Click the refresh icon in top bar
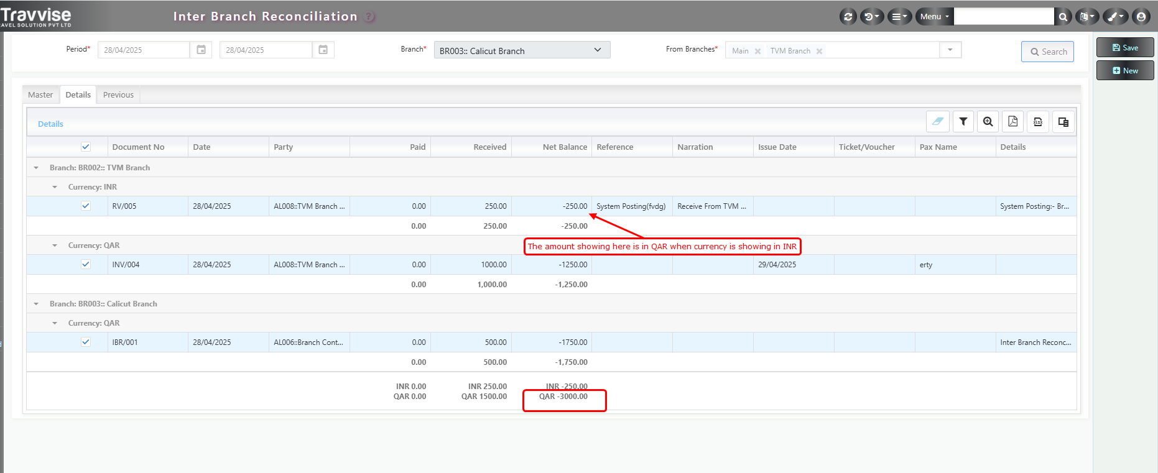The width and height of the screenshot is (1158, 473). coord(848,17)
